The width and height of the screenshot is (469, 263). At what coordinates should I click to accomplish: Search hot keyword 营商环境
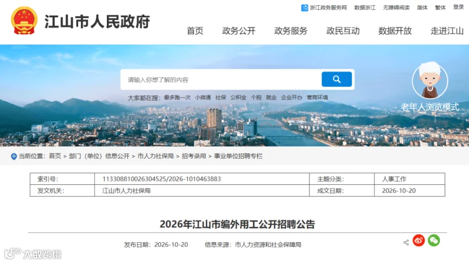(317, 97)
